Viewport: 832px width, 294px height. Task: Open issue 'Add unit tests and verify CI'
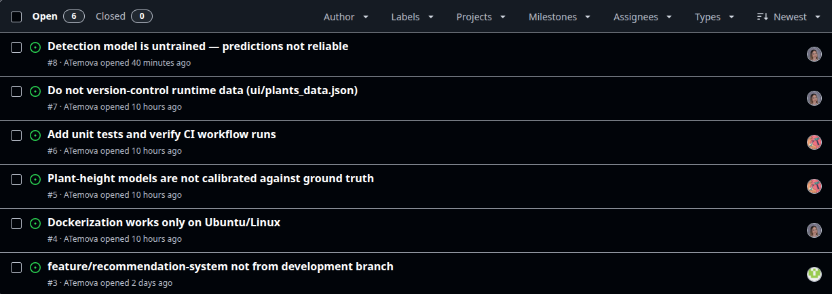coord(162,135)
